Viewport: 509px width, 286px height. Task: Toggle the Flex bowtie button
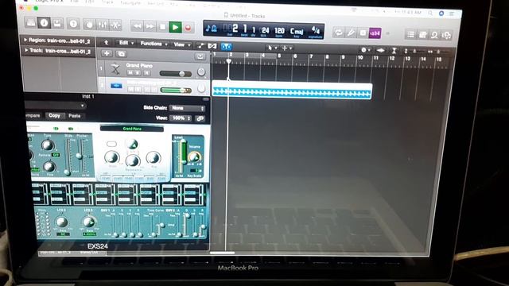tap(212, 46)
